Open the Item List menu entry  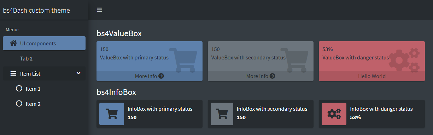tap(44, 73)
